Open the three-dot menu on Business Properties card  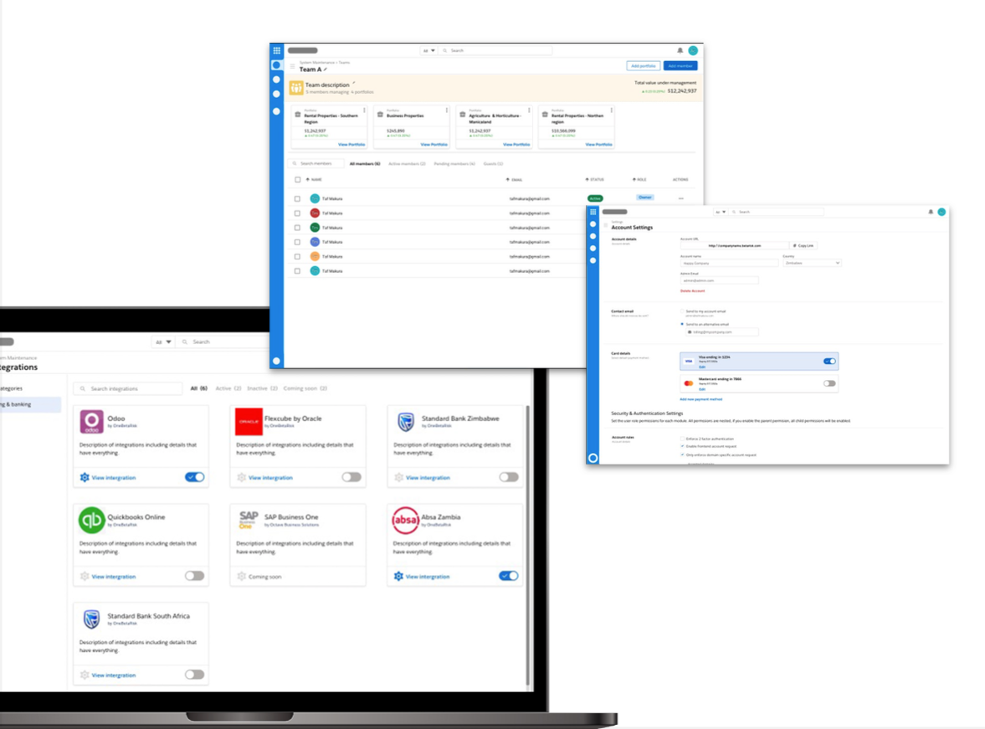[447, 110]
